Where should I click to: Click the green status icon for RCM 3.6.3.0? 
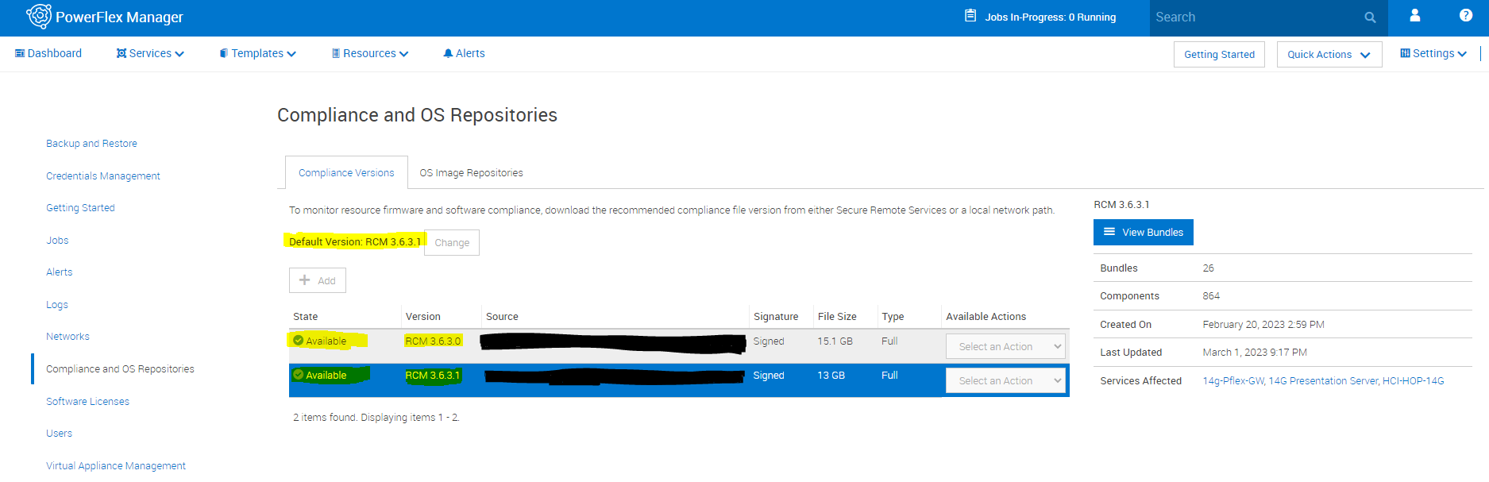click(299, 341)
